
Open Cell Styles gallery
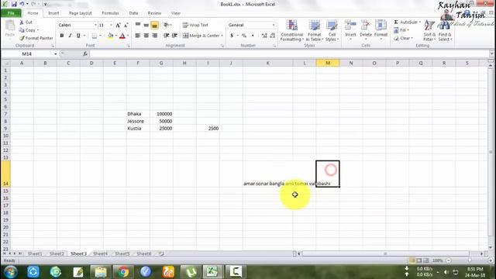click(x=332, y=30)
